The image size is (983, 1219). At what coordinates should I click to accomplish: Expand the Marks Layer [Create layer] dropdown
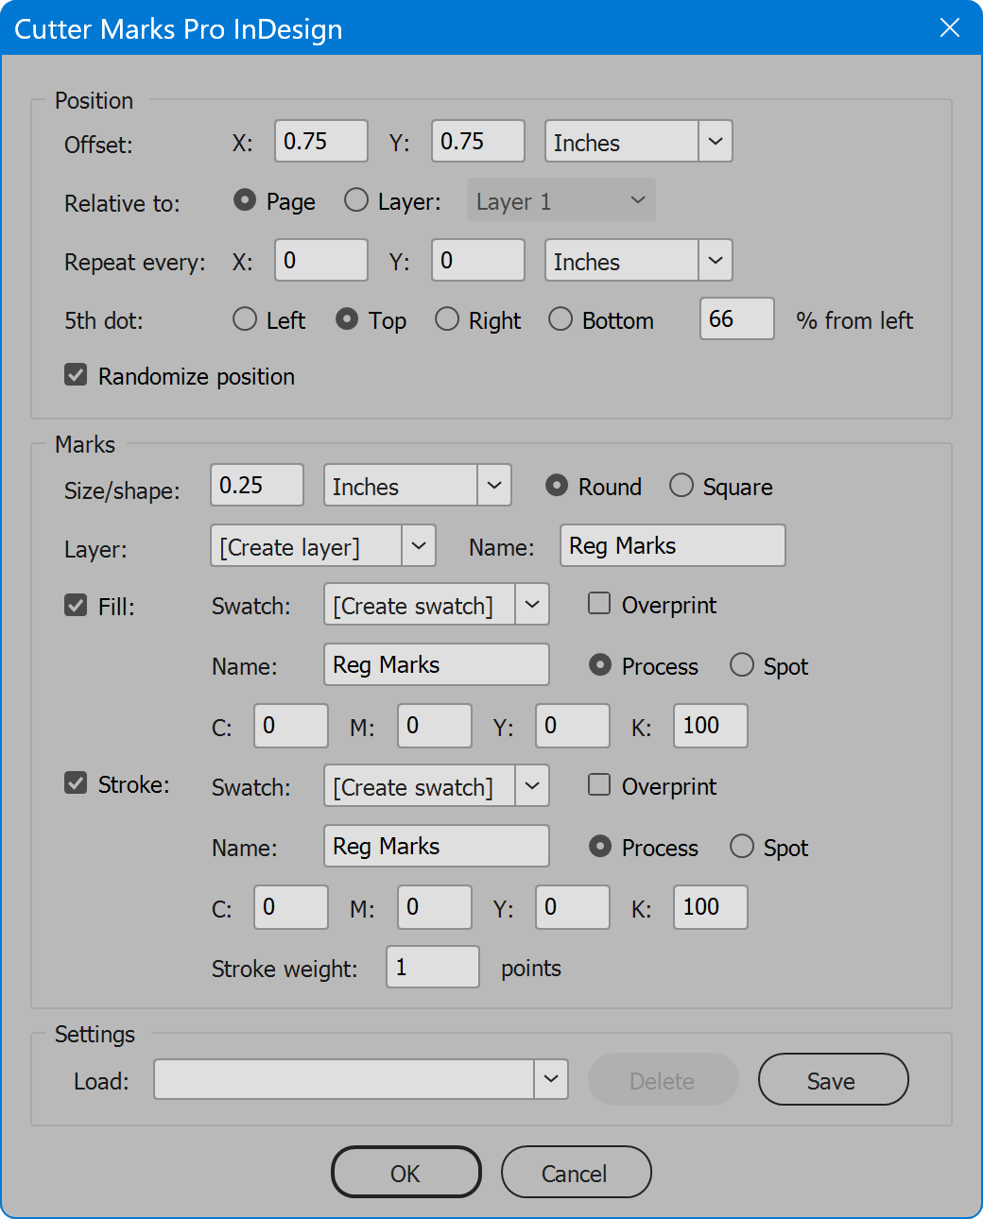click(323, 546)
